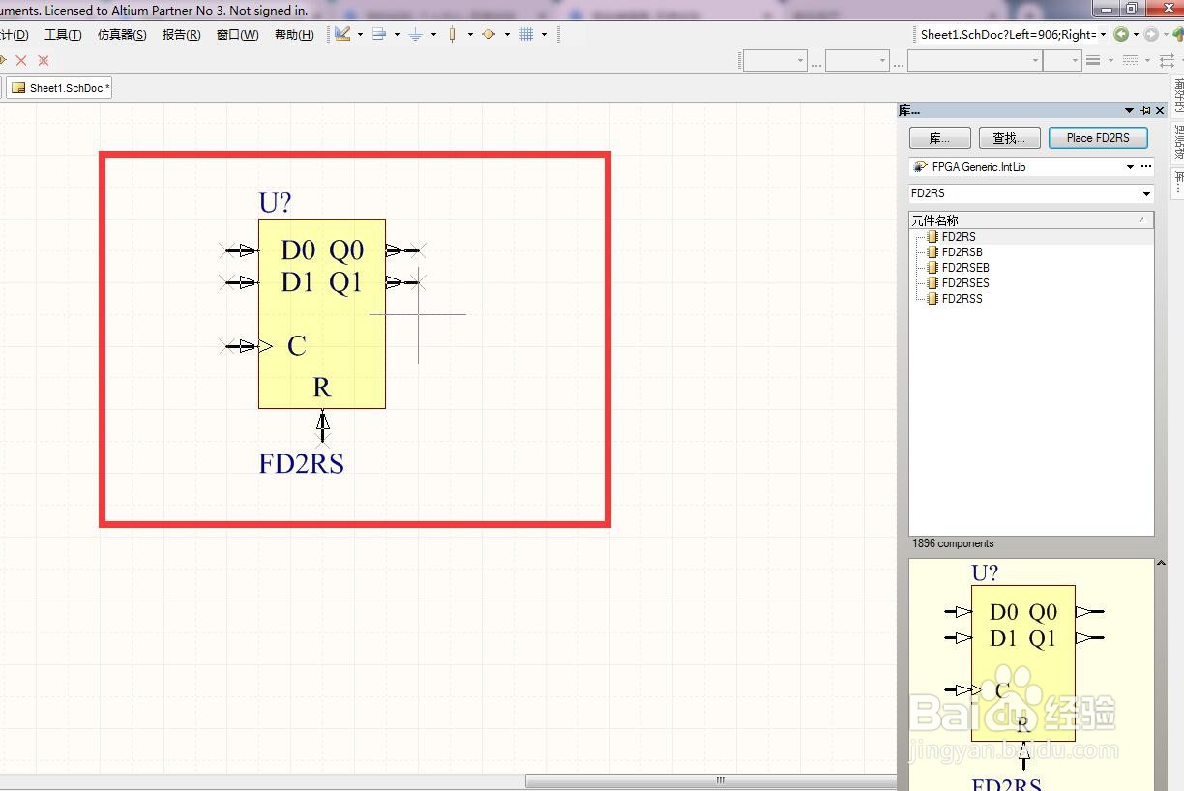The image size is (1184, 791).
Task: Open Libraries panel options arrow menu
Action: [x=1129, y=111]
